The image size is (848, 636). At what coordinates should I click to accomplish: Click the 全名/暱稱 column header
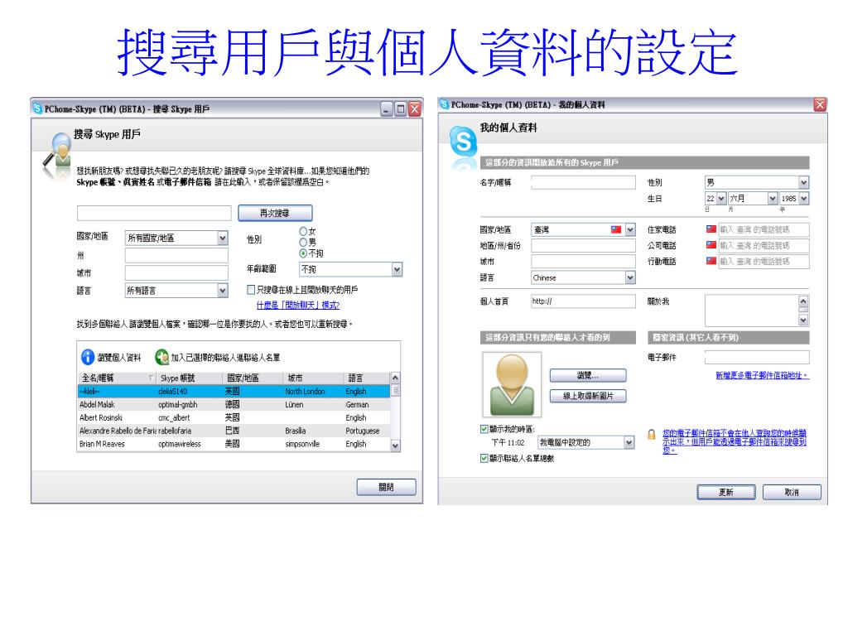[117, 378]
